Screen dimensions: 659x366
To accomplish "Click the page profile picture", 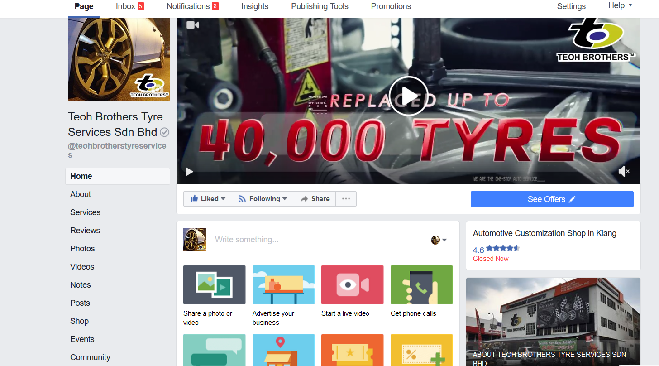I will point(119,59).
